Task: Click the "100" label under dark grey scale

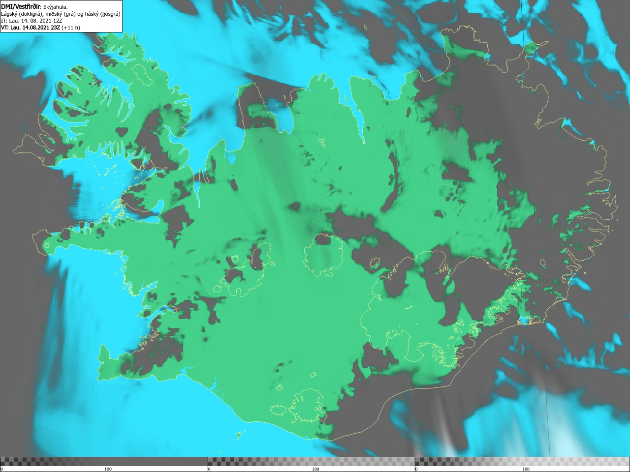Action: 108,469
